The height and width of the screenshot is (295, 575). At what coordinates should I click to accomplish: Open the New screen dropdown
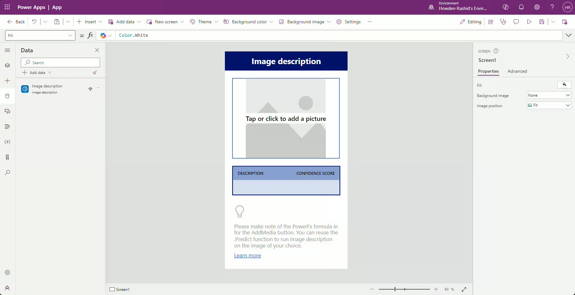click(x=165, y=22)
